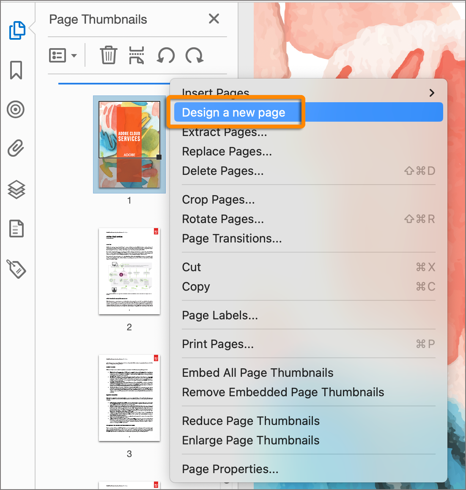Open the Bookmarks panel icon
The width and height of the screenshot is (466, 490).
click(16, 70)
